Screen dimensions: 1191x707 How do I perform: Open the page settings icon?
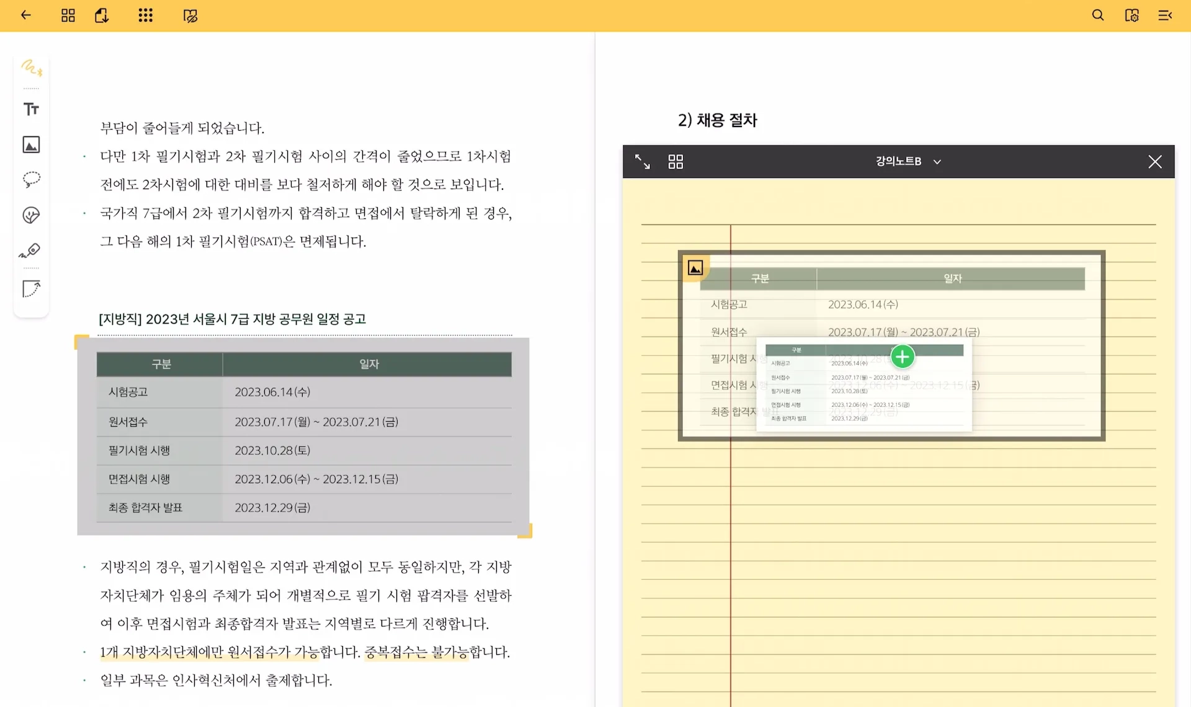pos(1131,16)
